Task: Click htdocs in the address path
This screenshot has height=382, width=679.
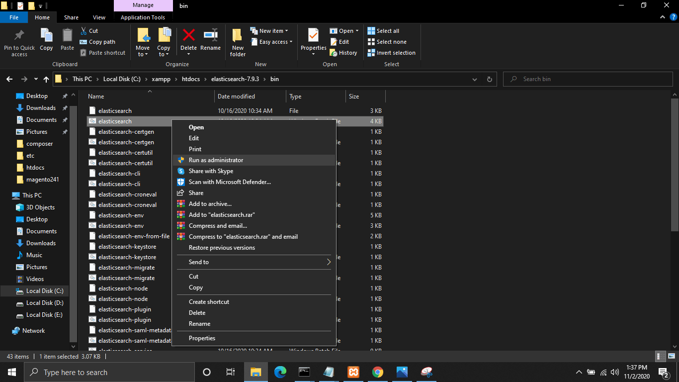Action: [190, 79]
